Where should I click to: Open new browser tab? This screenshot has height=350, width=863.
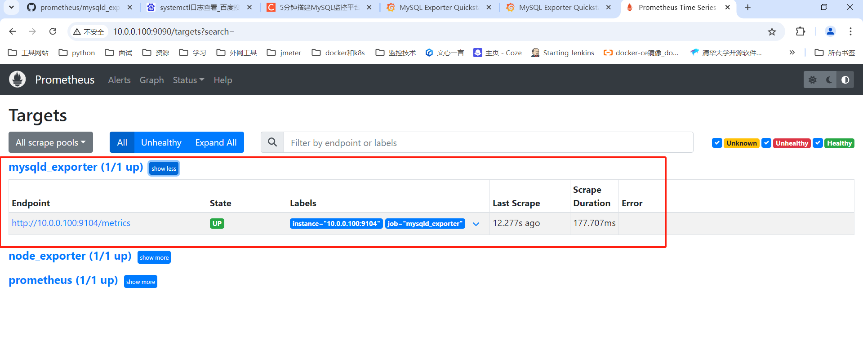(x=747, y=7)
